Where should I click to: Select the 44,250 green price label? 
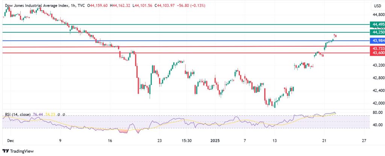point(377,33)
